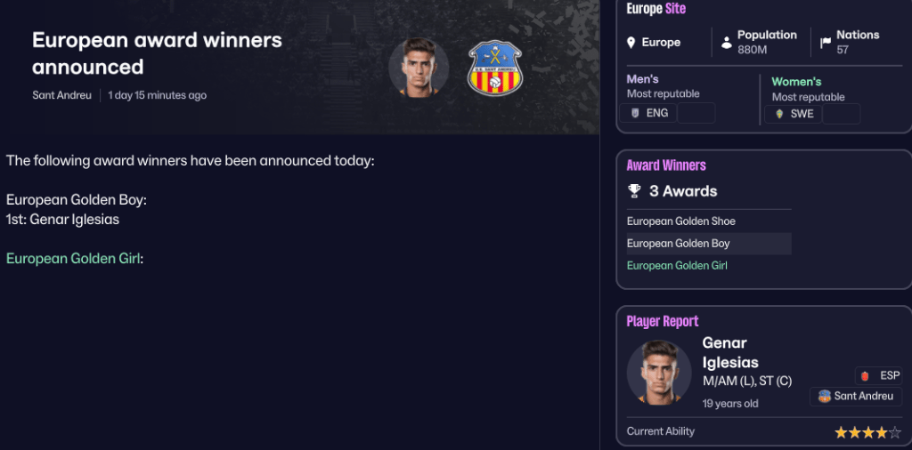Select European Golden Boy in awards list
Viewport: 912px width, 450px height.
[679, 244]
